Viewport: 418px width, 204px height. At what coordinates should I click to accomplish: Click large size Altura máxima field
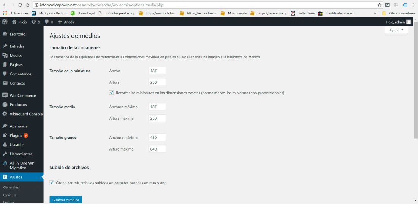pyautogui.click(x=157, y=149)
